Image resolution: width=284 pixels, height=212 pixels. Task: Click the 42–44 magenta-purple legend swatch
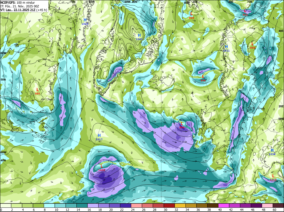pyautogui.click(x=235, y=205)
